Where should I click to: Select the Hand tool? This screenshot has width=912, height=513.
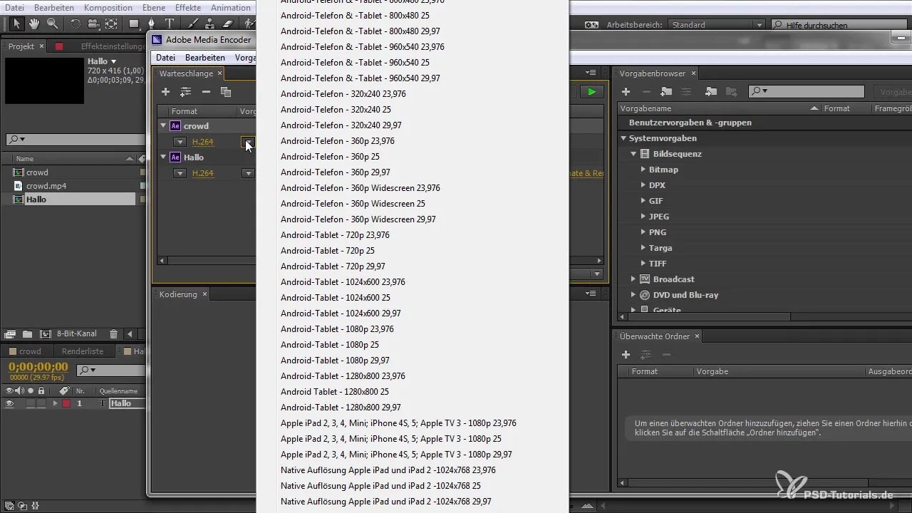tap(35, 24)
